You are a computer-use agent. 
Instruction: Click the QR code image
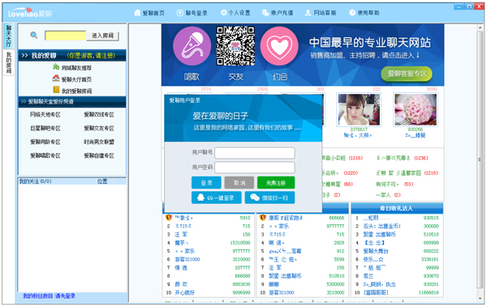pos(235,46)
